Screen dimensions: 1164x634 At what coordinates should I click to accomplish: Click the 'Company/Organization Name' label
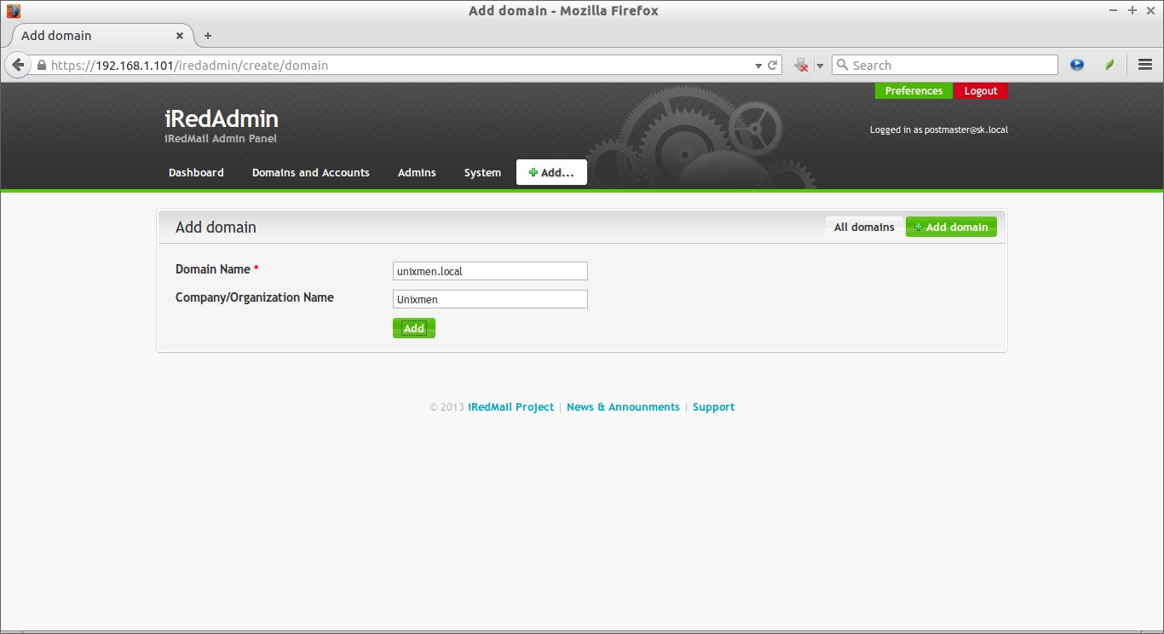(255, 297)
